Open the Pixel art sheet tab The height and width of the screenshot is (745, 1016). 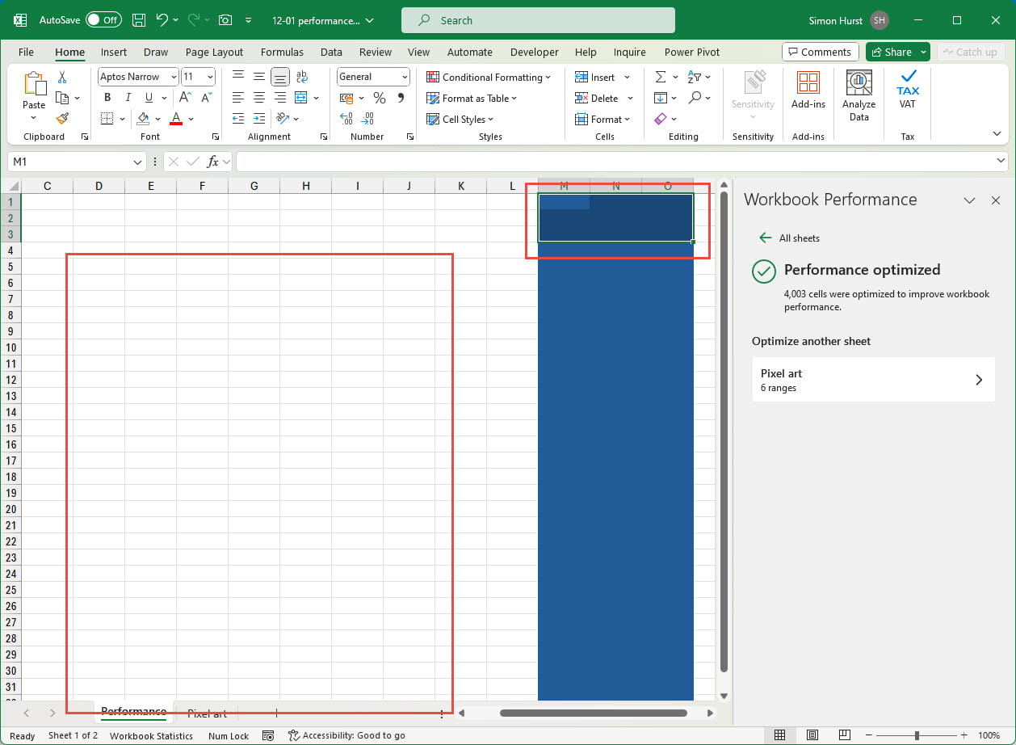[207, 713]
